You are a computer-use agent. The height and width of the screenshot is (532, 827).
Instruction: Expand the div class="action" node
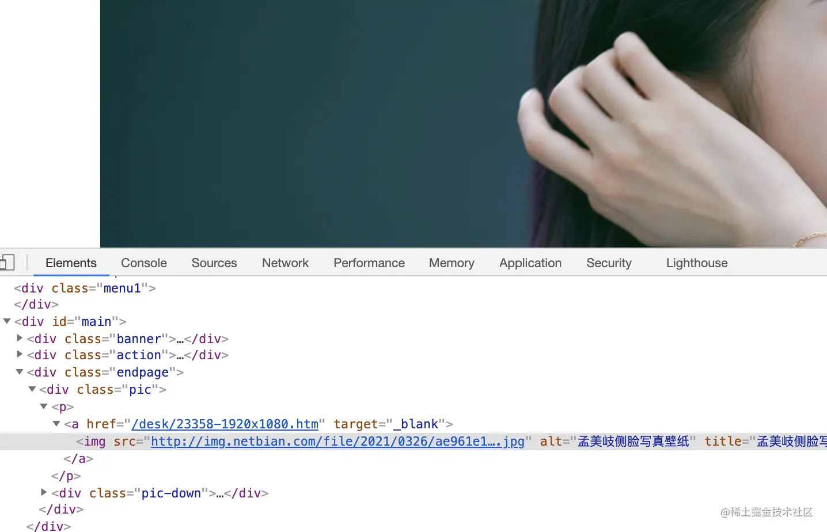coord(20,354)
